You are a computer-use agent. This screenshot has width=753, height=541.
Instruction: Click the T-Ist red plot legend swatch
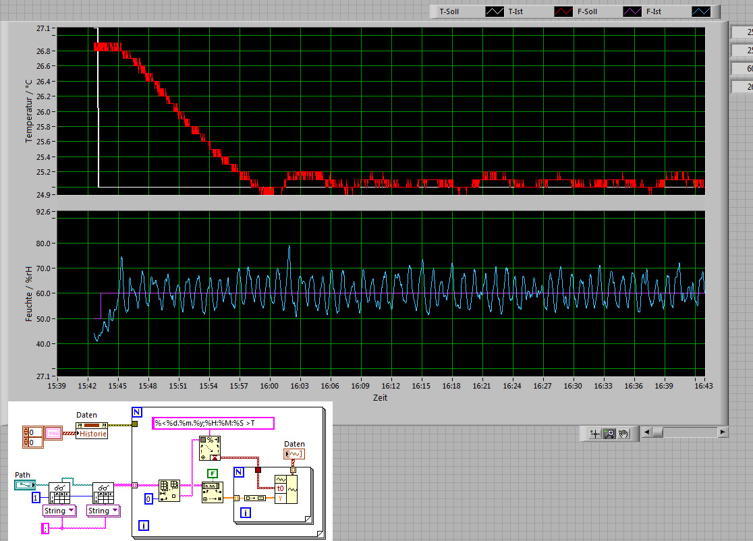pos(564,11)
